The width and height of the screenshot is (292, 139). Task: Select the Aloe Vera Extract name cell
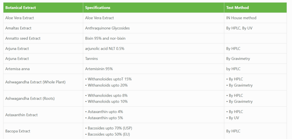pyautogui.click(x=20, y=18)
